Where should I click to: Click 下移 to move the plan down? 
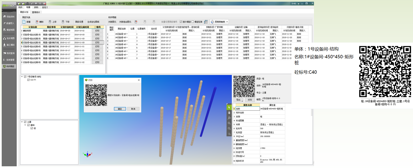(66, 22)
